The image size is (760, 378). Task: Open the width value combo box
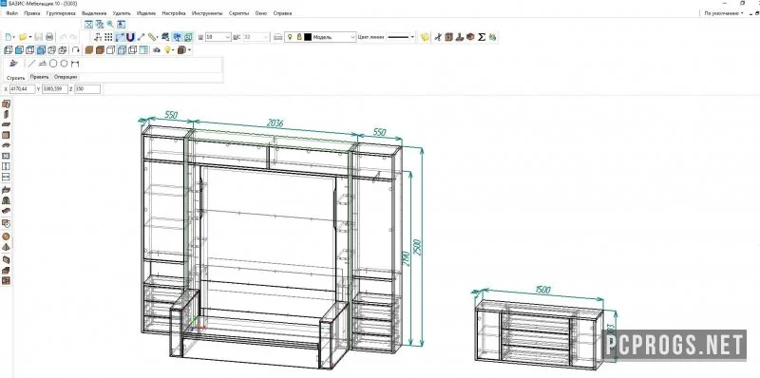pyautogui.click(x=218, y=37)
